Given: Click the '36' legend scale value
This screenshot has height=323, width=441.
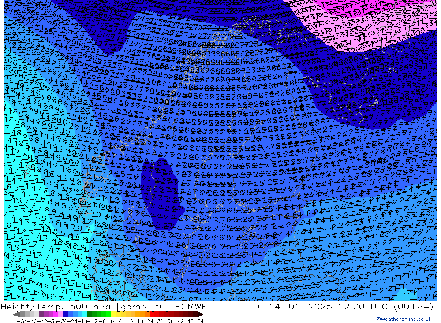Looking at the screenshot, I should pyautogui.click(x=170, y=321).
